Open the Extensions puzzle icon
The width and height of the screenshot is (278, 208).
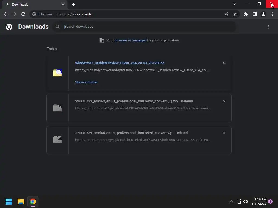coord(246,14)
